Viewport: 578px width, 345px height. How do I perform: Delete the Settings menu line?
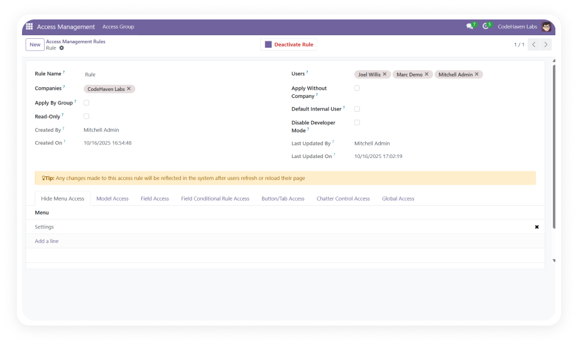tap(537, 227)
